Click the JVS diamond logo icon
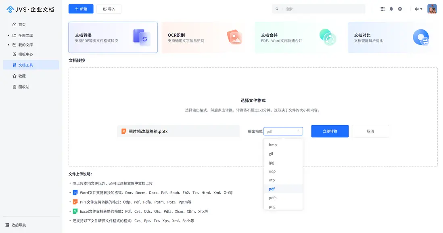This screenshot has height=233, width=443. point(10,8)
